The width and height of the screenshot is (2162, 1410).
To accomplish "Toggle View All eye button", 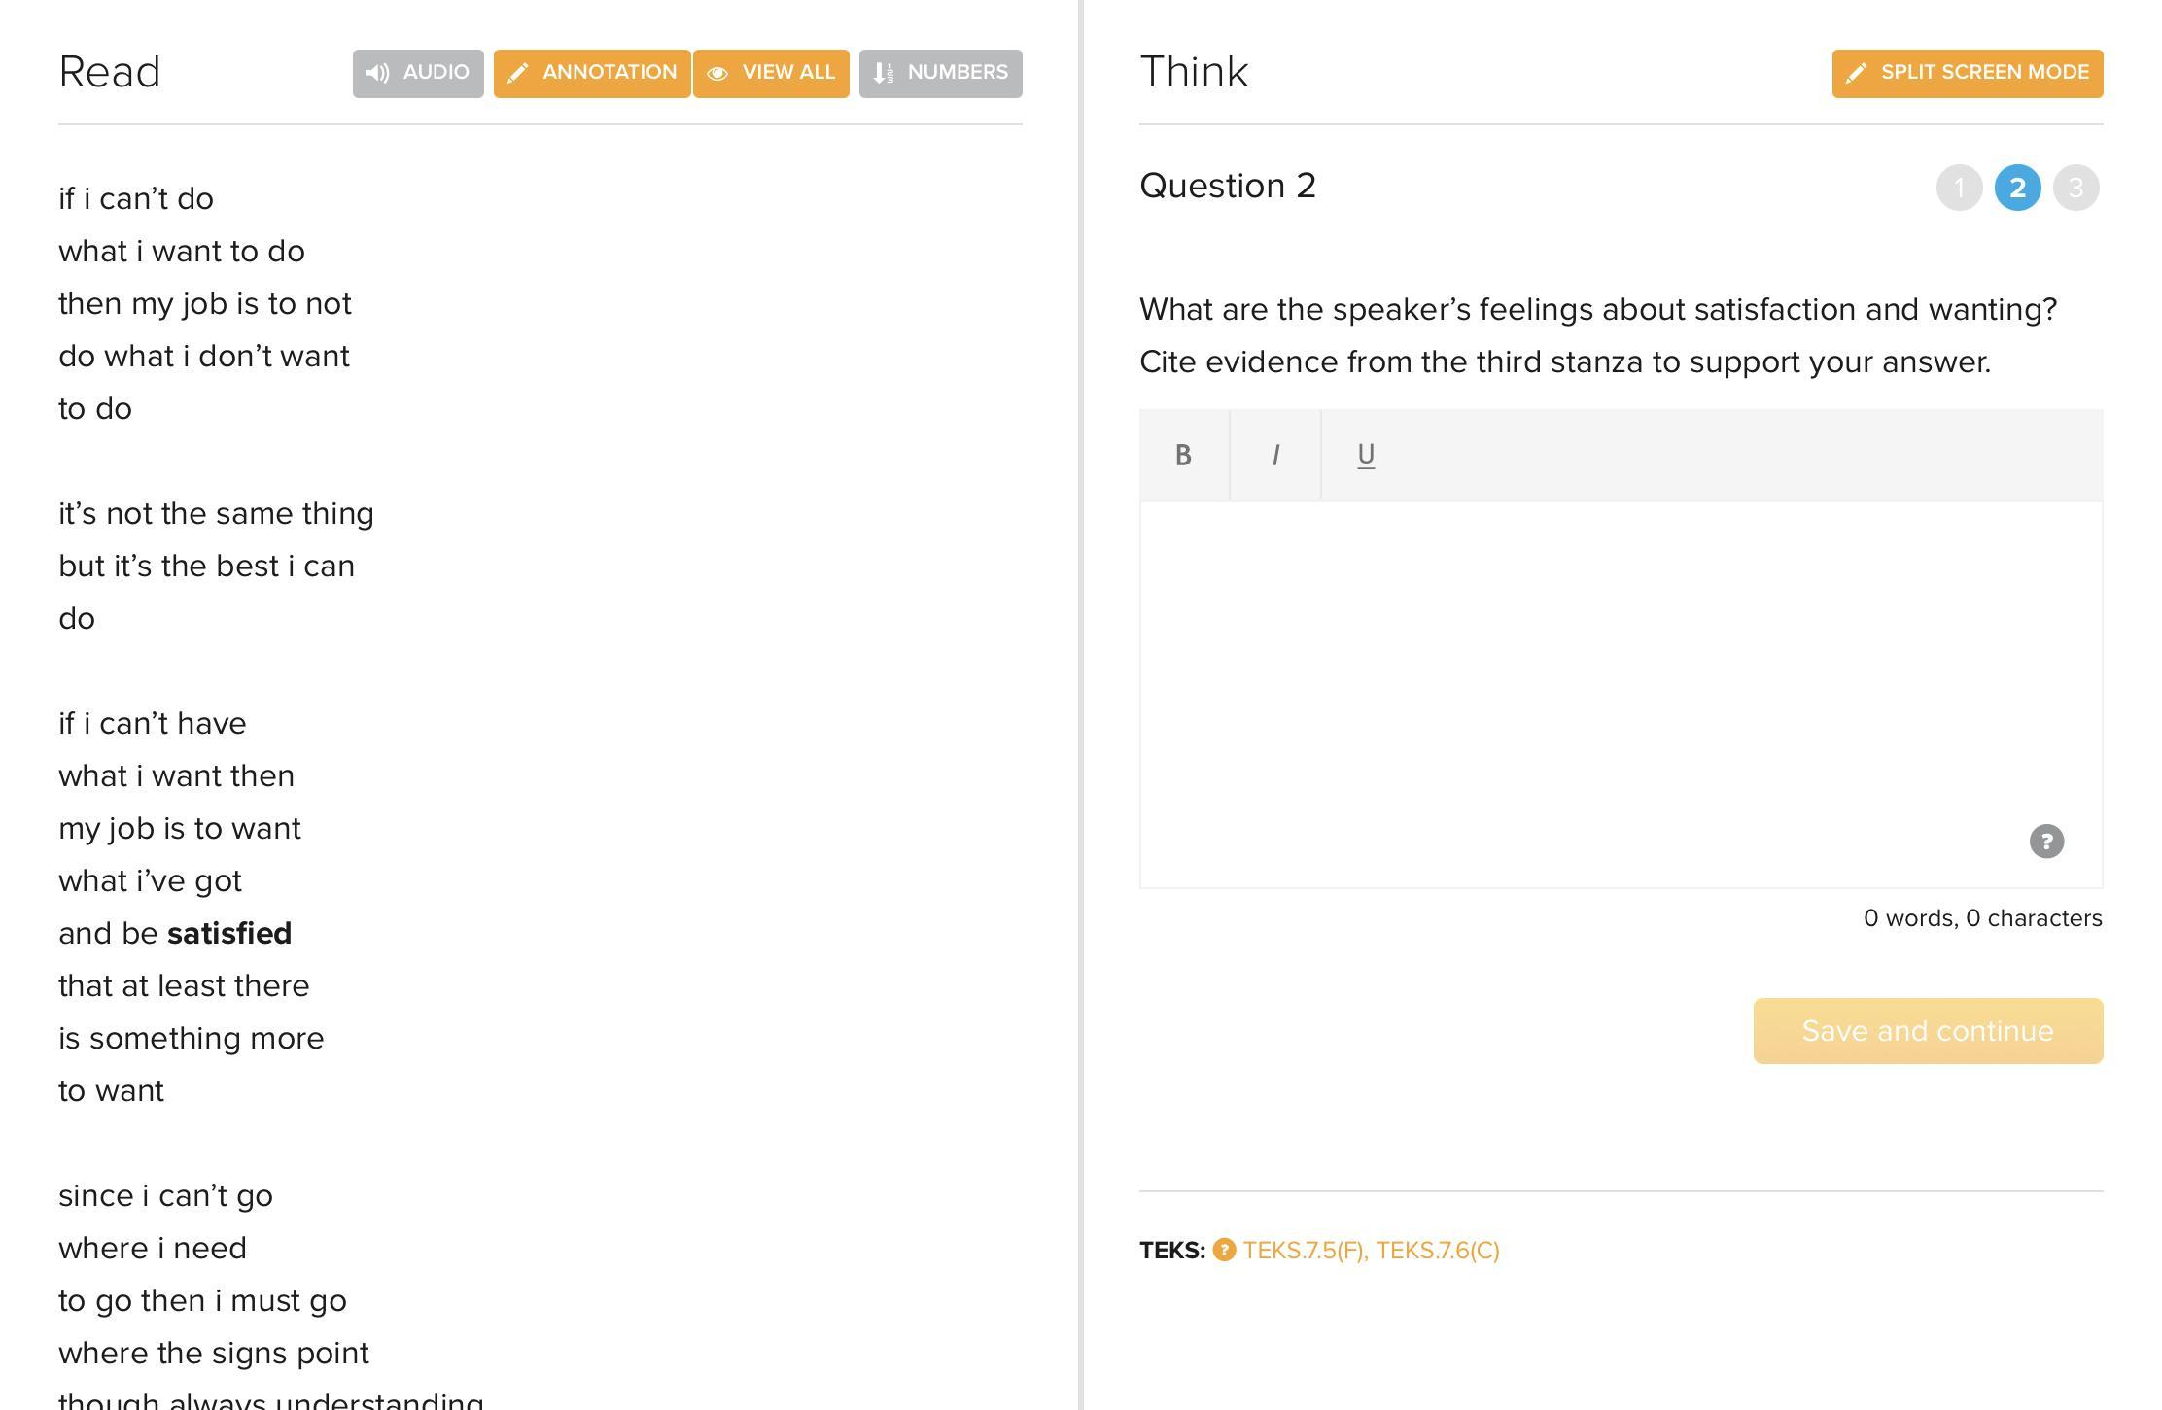I will pos(771,73).
